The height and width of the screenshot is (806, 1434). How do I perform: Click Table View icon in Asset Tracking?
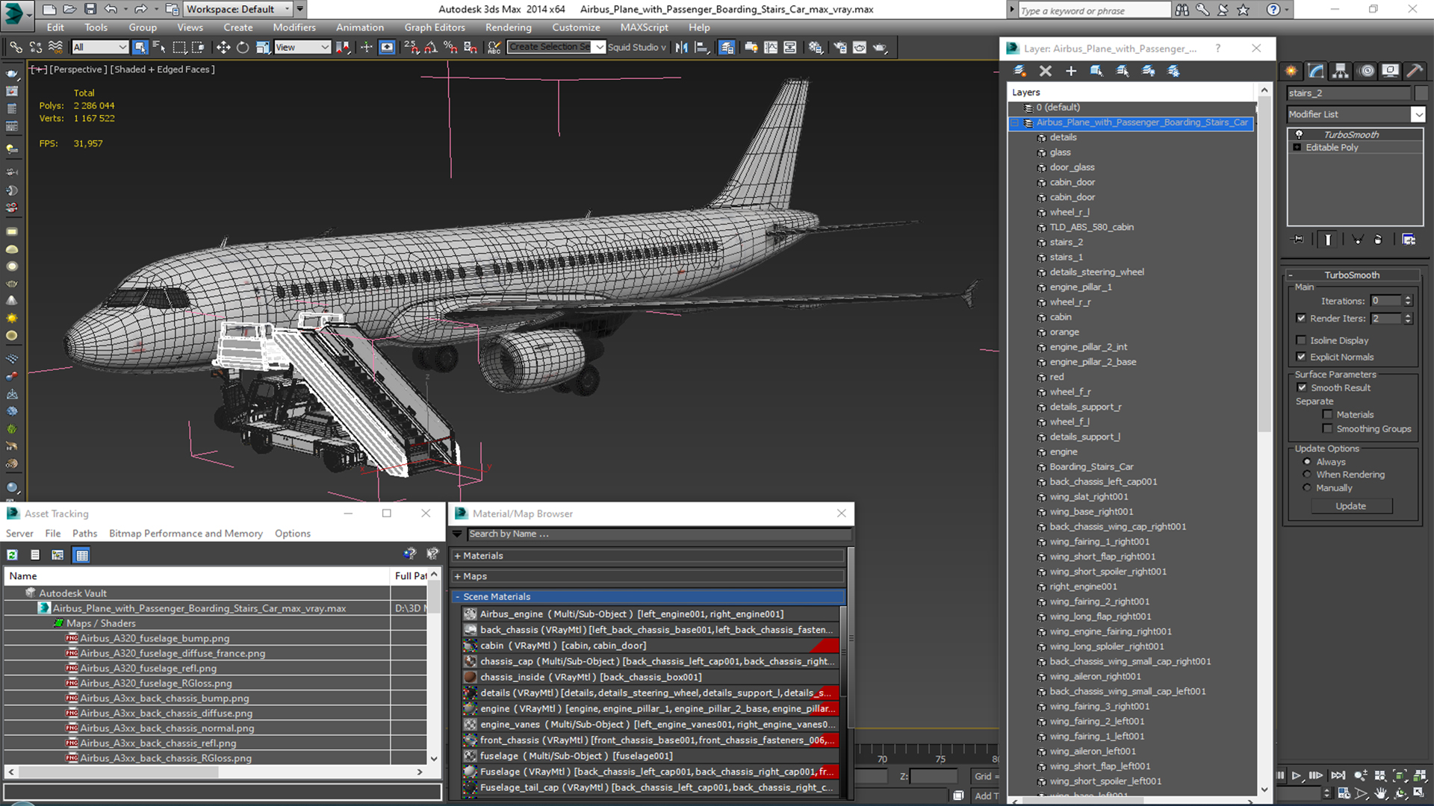(82, 554)
